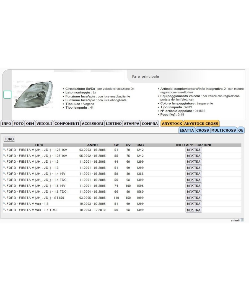
Task: Click magnifier icon beside Fiesta 1.25 16V 55 kW
Action: click(x=5, y=155)
